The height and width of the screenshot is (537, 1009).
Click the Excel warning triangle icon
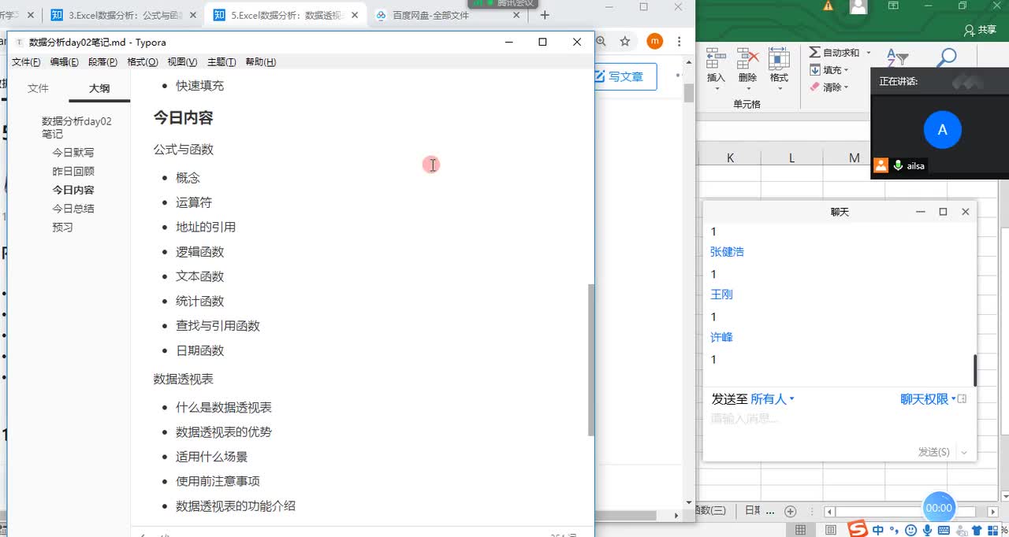(828, 6)
